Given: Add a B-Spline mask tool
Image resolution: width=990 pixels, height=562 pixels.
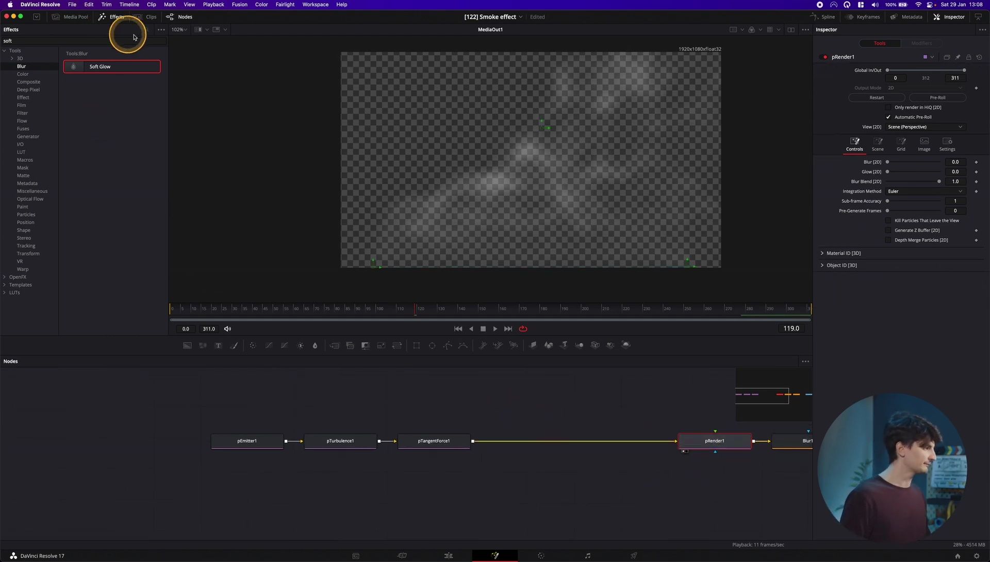Looking at the screenshot, I should click(x=463, y=345).
